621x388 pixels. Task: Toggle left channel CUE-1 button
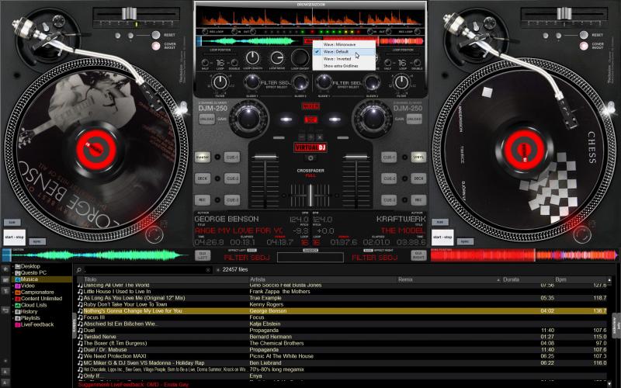[x=232, y=158]
